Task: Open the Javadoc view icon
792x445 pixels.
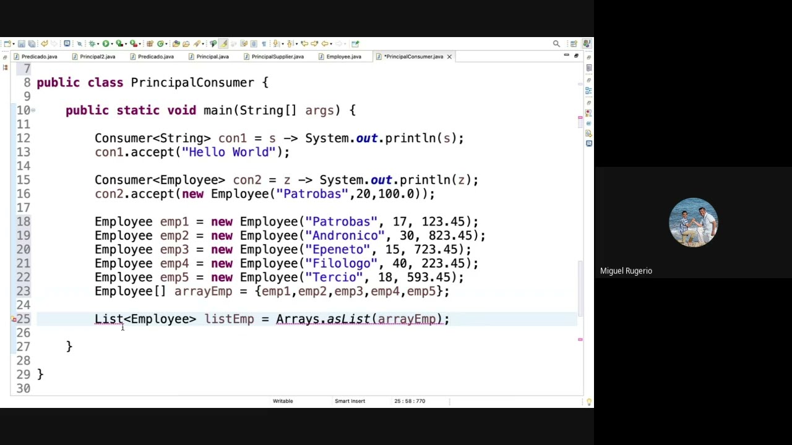Action: click(x=589, y=123)
